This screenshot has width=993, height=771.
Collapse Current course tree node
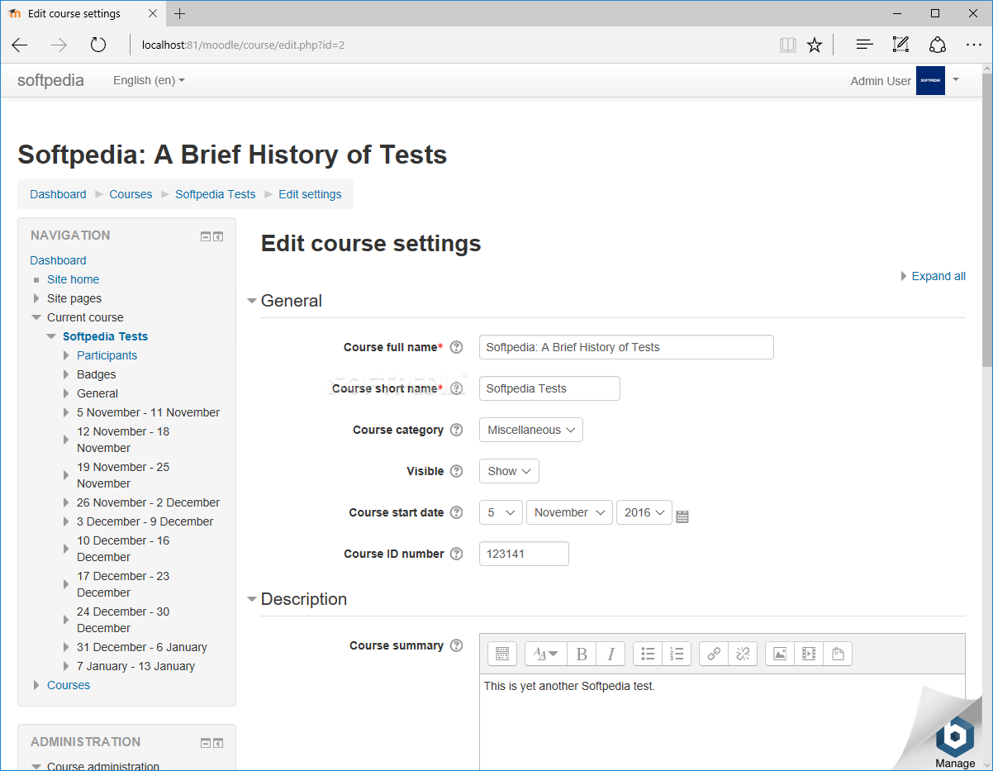(x=36, y=317)
